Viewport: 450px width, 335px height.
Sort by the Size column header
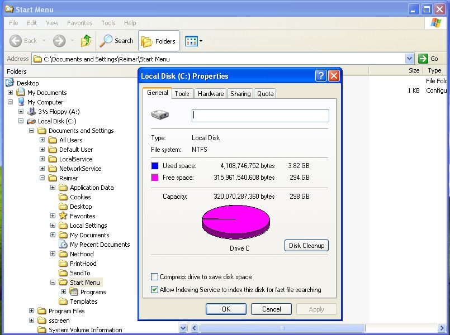tap(414, 70)
